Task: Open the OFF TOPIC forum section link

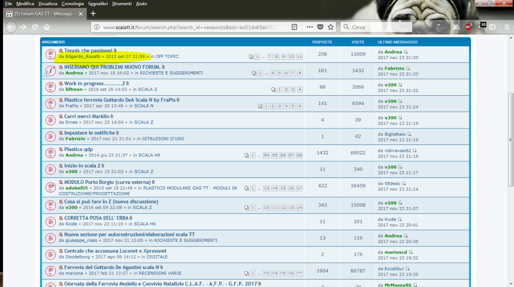Action: coord(167,56)
